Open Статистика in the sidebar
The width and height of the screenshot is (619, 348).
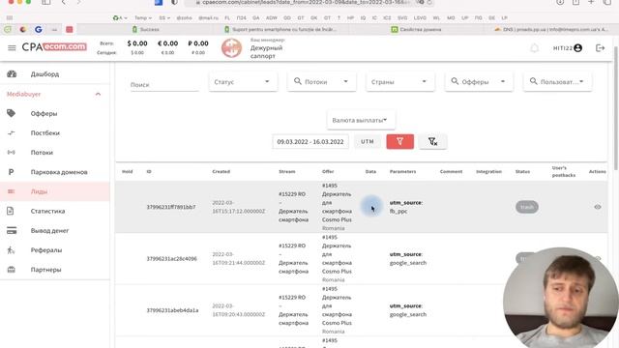tap(55, 211)
